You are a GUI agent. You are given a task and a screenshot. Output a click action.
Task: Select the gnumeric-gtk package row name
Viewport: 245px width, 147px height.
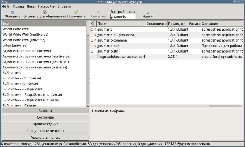pyautogui.click(x=108, y=51)
